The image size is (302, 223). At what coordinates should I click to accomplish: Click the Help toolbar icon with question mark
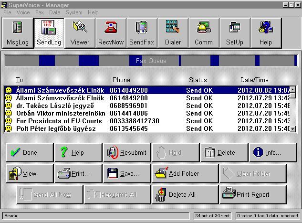coord(266,33)
